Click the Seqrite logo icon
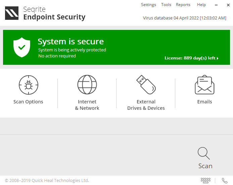The height and width of the screenshot is (185, 233). 12,13
